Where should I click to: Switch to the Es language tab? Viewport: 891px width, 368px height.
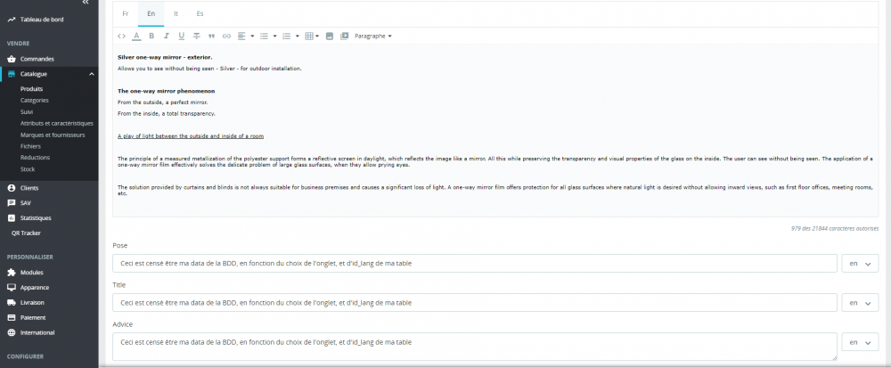coord(200,13)
